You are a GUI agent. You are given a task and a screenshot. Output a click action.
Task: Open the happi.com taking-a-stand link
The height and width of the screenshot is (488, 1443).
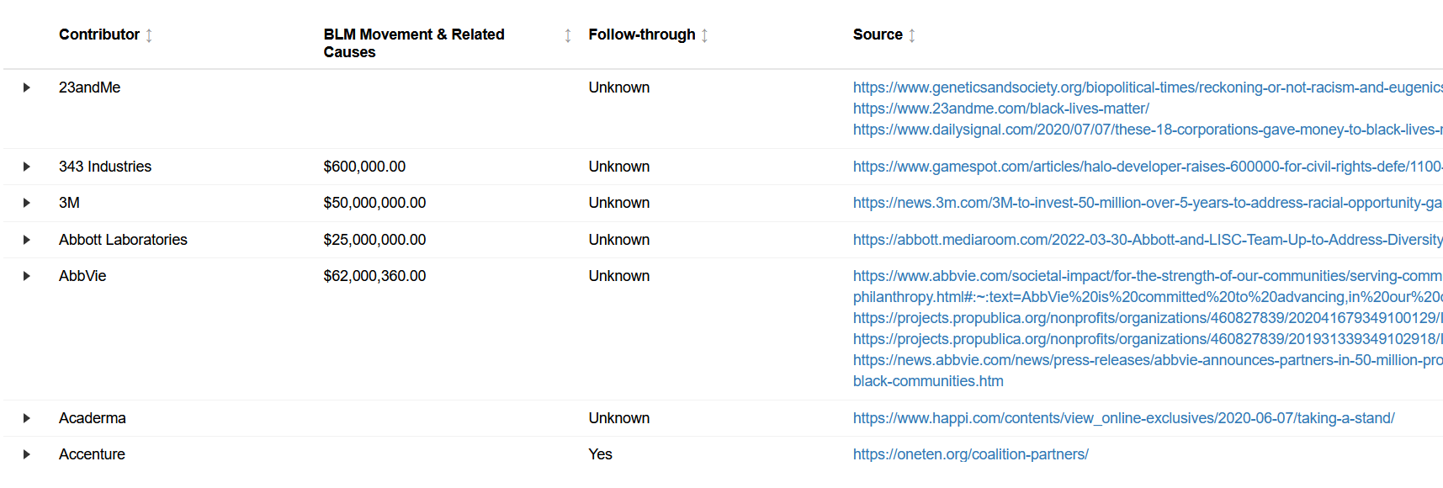pyautogui.click(x=1123, y=418)
